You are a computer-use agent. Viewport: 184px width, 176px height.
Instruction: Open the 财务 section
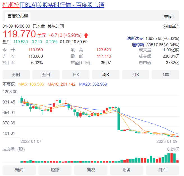[x=127, y=170]
